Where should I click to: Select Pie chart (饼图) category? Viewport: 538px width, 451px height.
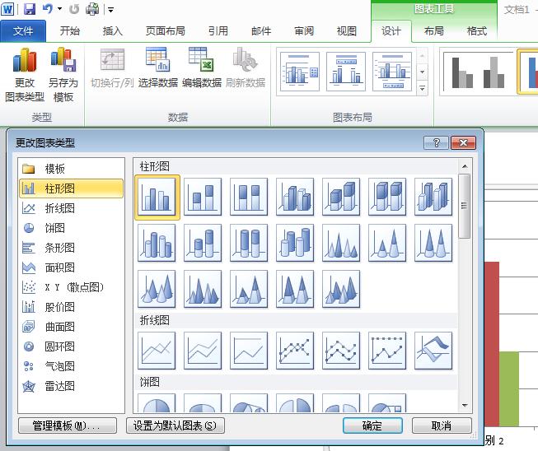tap(71, 228)
